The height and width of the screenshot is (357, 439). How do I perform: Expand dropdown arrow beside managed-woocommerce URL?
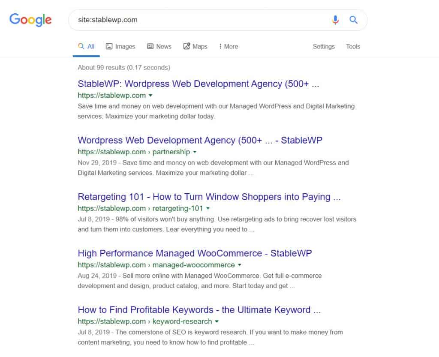pyautogui.click(x=240, y=265)
